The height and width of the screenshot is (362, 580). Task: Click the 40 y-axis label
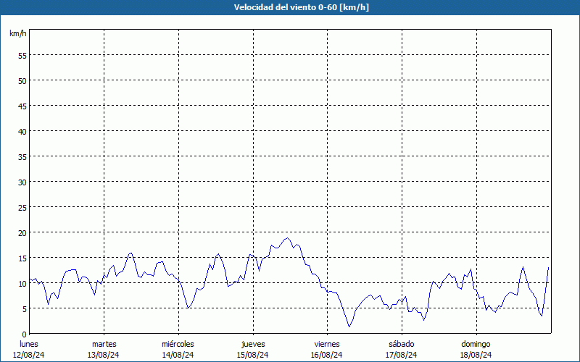tap(22, 131)
